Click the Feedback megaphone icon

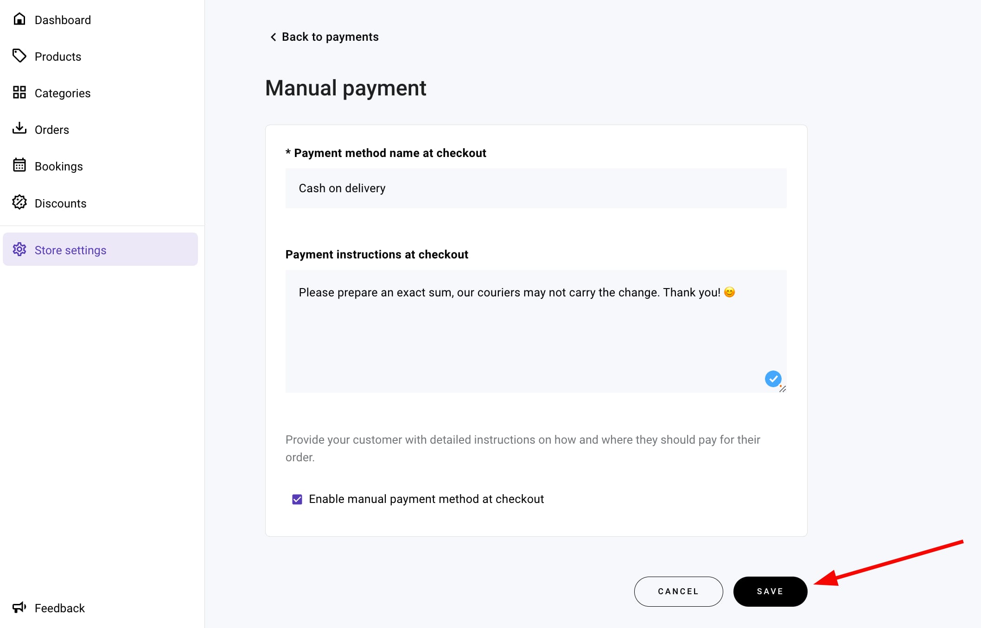(19, 608)
